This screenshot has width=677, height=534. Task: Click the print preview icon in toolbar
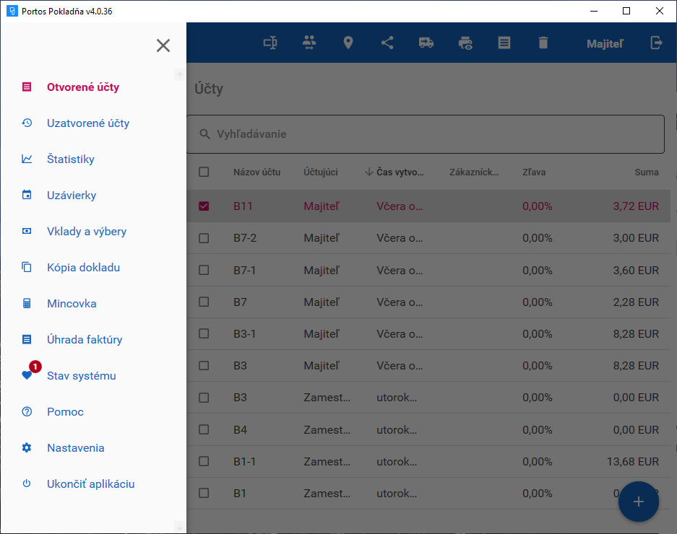point(465,43)
